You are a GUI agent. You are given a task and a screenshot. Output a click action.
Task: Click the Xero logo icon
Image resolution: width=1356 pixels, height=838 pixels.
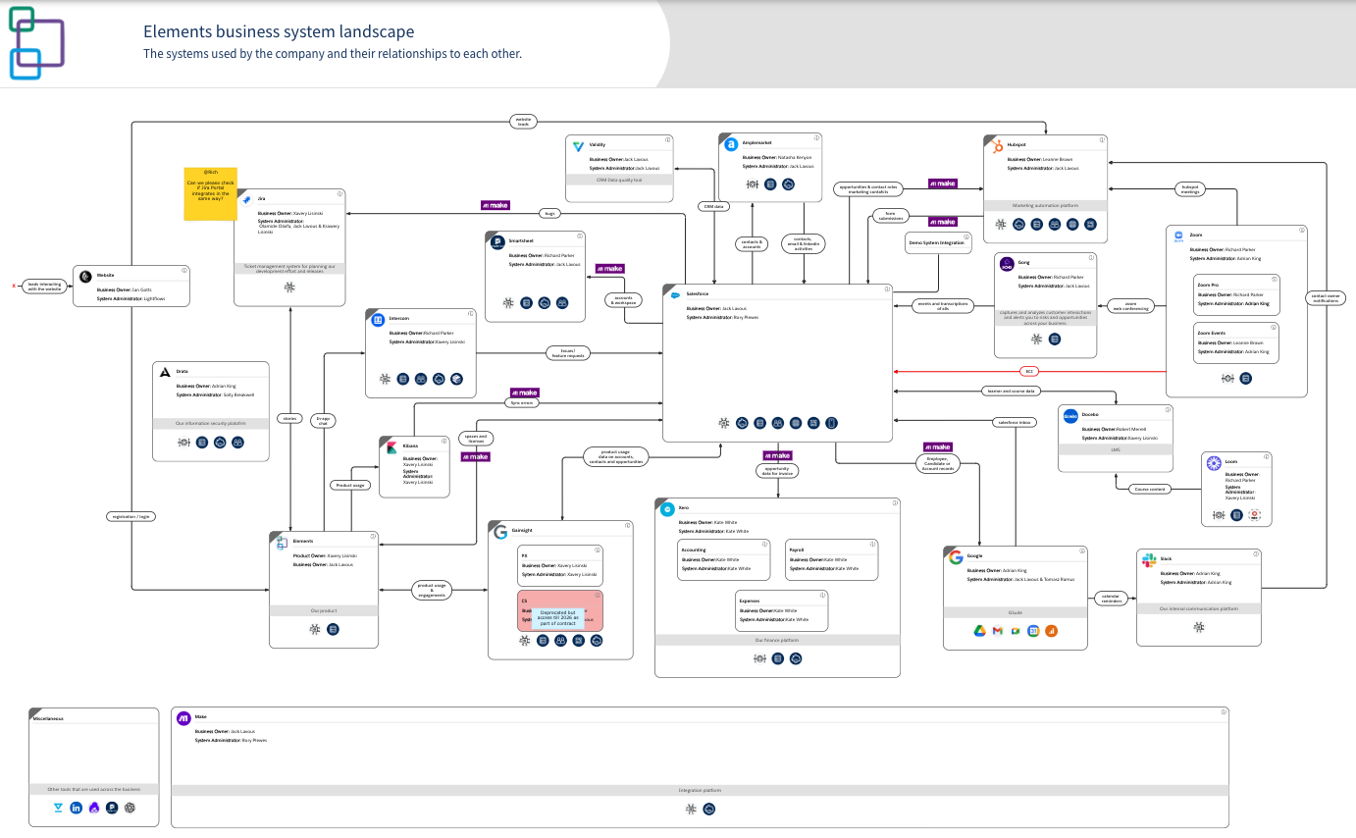pos(668,508)
